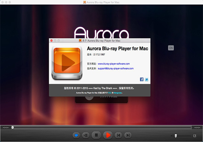This screenshot has width=203, height=142.
Task: Click the elapsed time display on left
Action: (x=6, y=127)
